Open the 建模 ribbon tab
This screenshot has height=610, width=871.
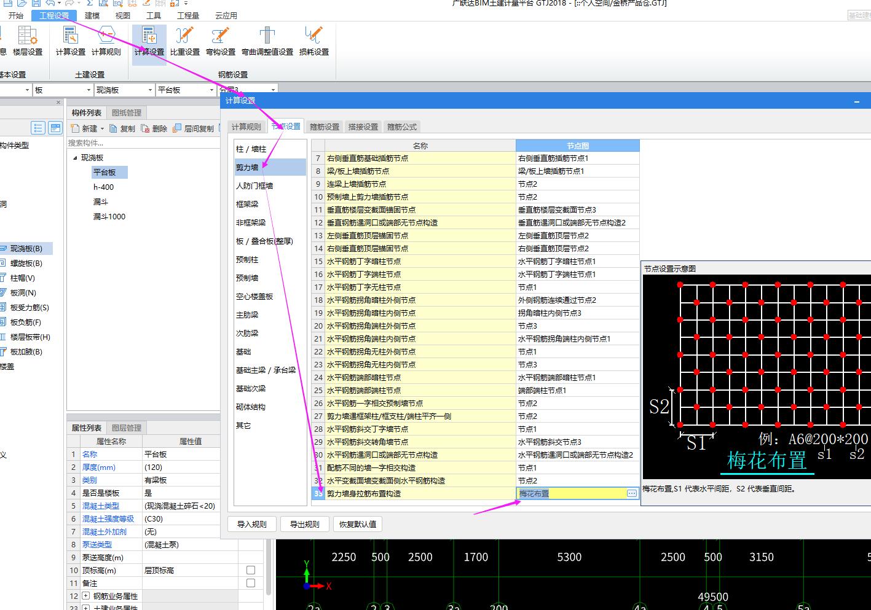pyautogui.click(x=92, y=15)
